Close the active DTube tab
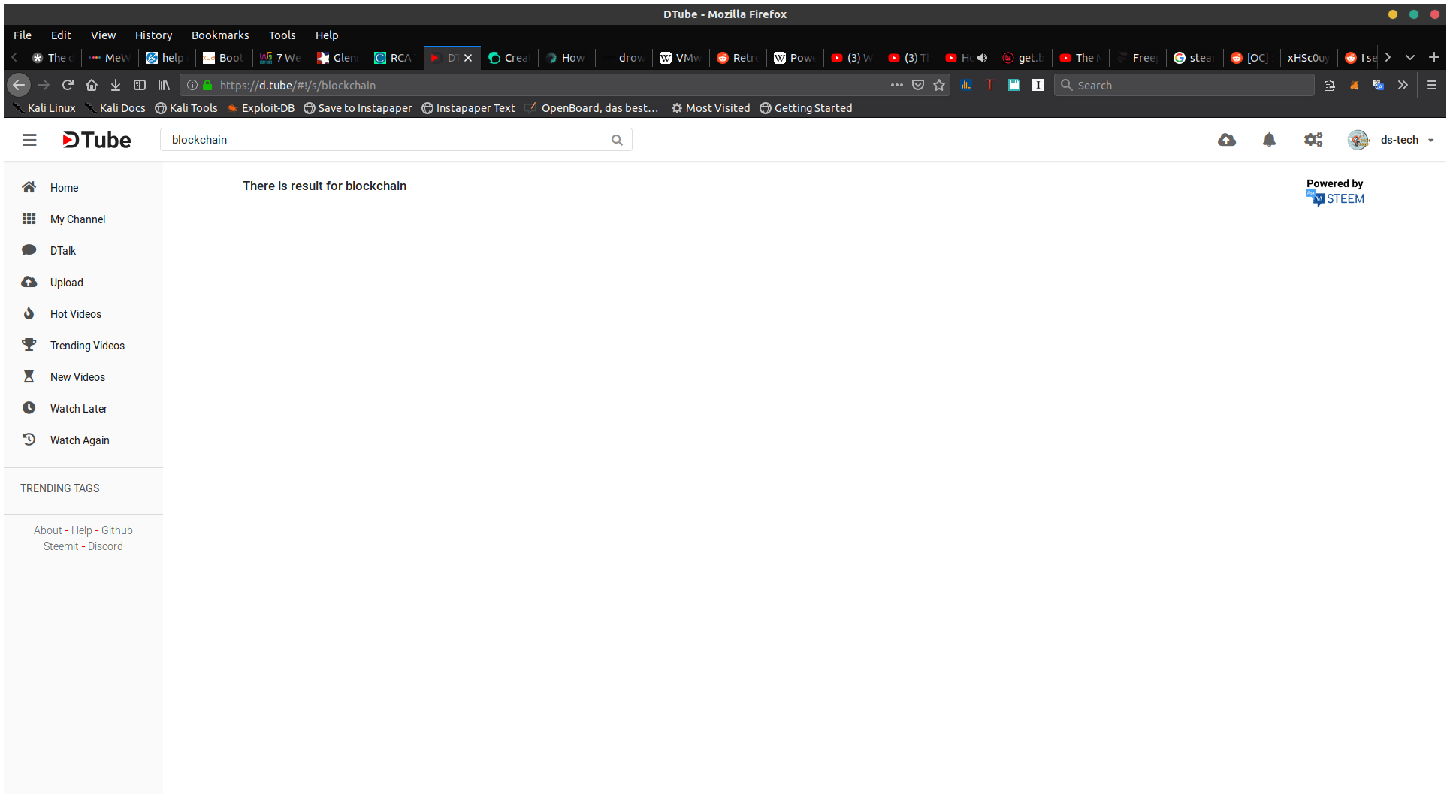1453x801 pixels. tap(468, 58)
